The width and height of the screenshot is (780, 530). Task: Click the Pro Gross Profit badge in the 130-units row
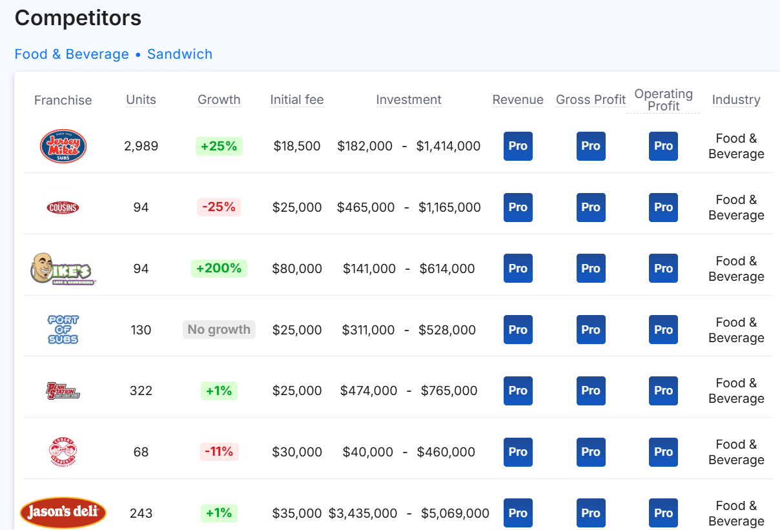(591, 330)
